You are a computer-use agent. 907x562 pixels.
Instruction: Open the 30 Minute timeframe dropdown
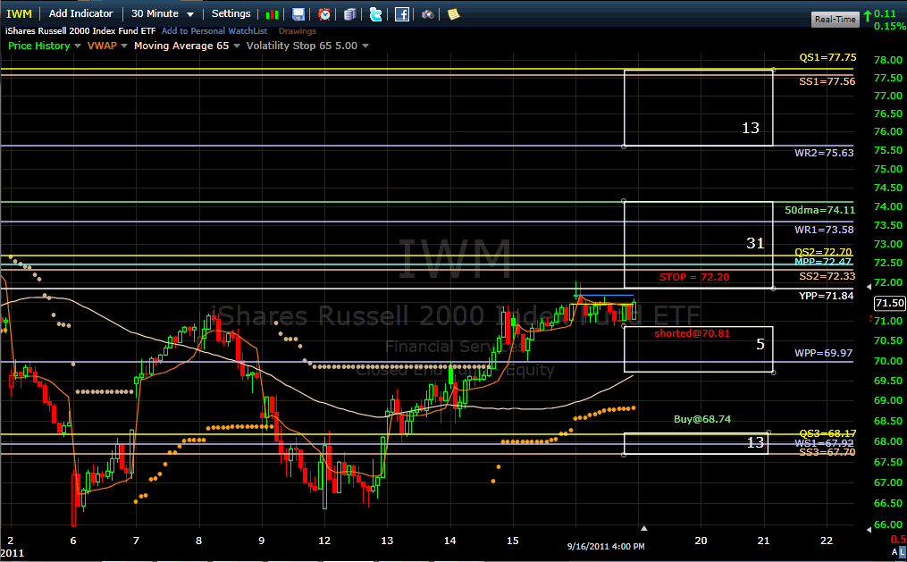(x=160, y=13)
